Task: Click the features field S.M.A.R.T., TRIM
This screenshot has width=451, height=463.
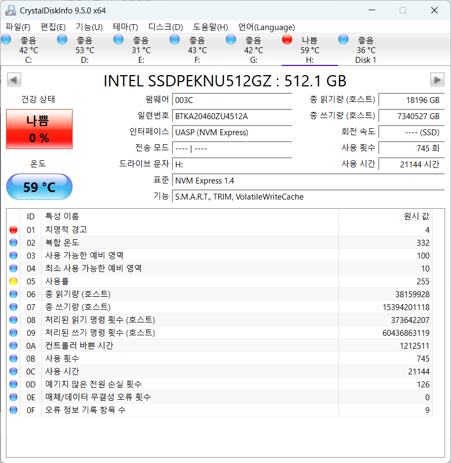Action: (x=309, y=197)
